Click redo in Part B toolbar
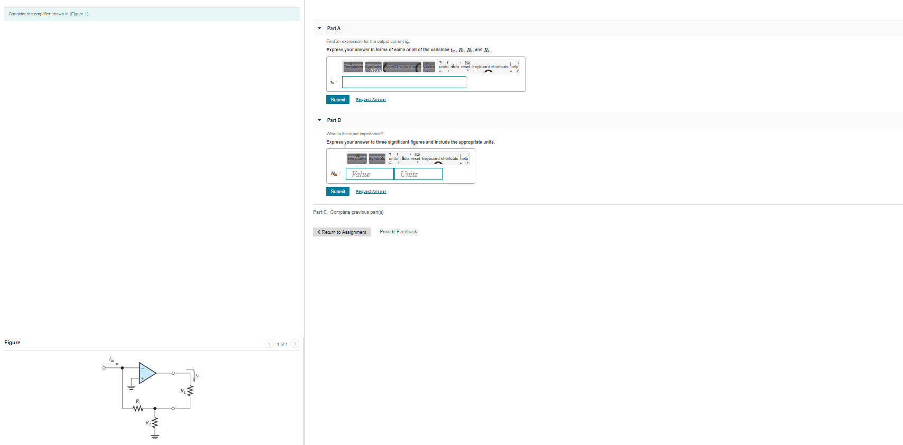Viewport: 903px width, 445px height. tap(405, 159)
